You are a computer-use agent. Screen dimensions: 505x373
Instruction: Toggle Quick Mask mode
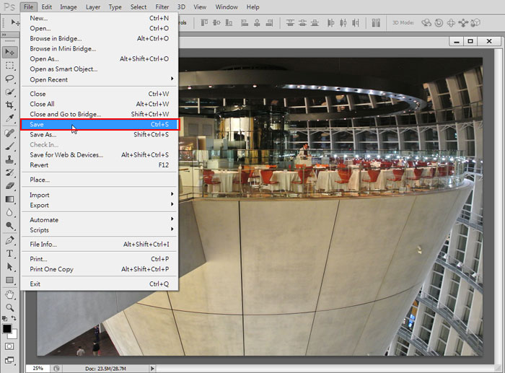pyautogui.click(x=9, y=346)
